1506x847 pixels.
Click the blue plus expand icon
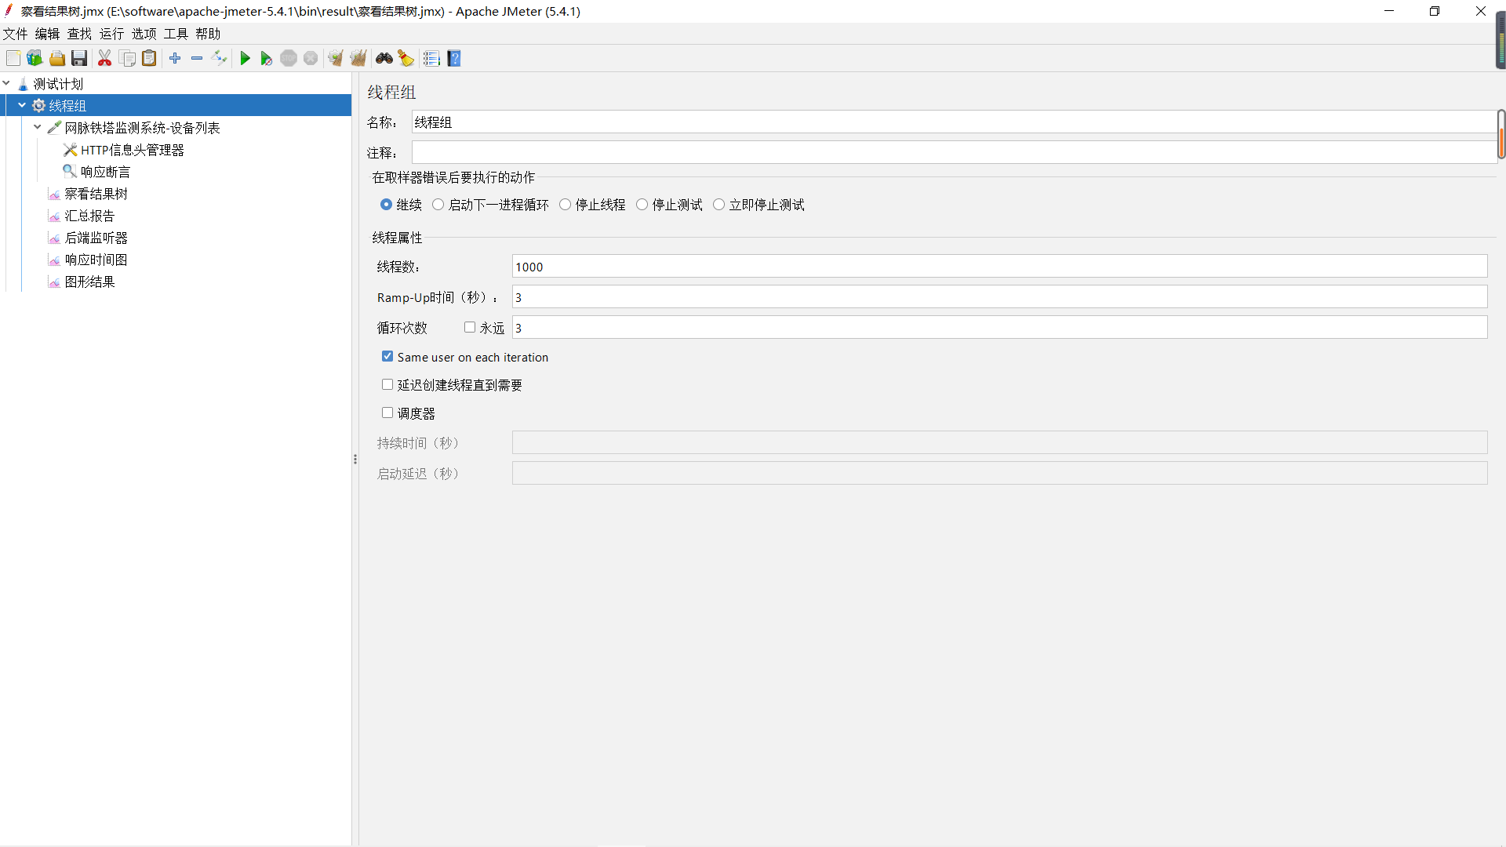pyautogui.click(x=175, y=59)
